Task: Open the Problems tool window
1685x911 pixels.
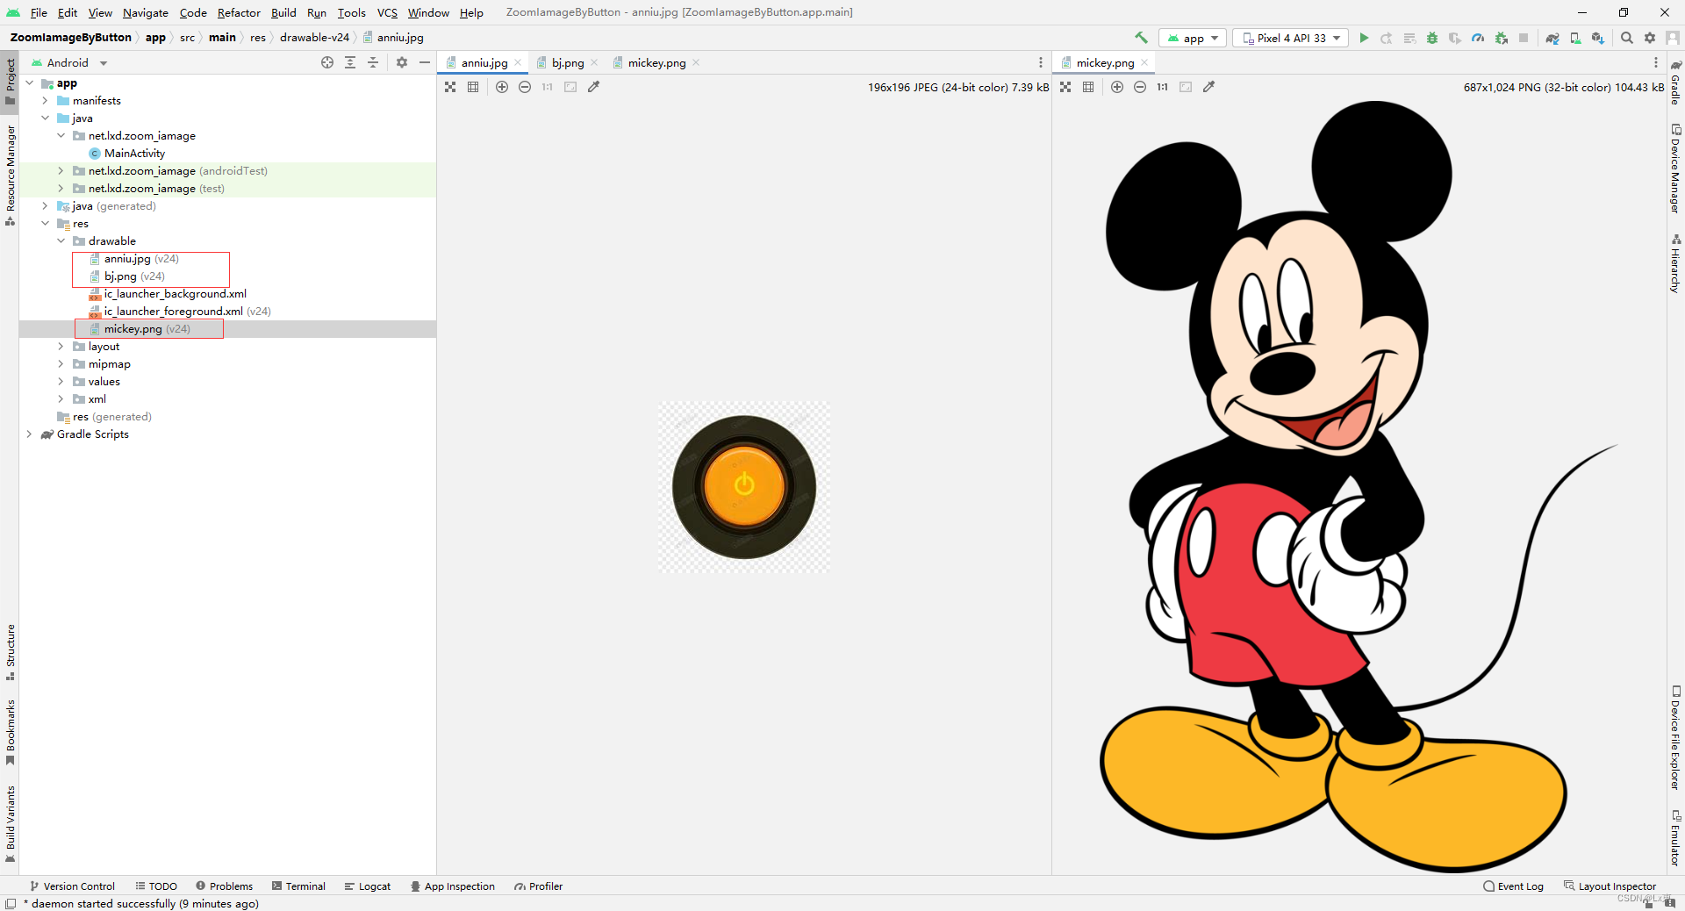Action: point(225,886)
